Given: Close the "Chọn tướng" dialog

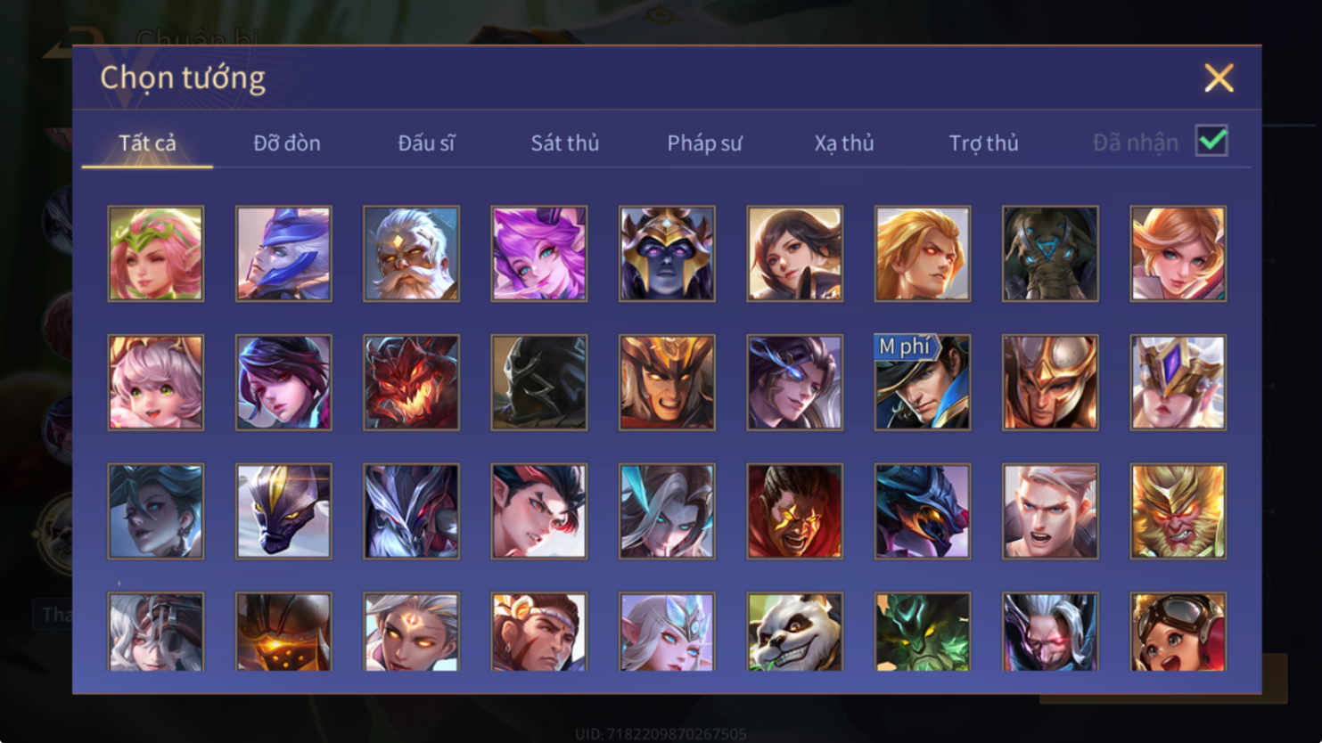Looking at the screenshot, I should click(x=1219, y=78).
